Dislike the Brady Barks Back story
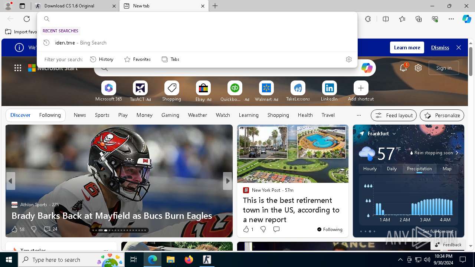This screenshot has width=475, height=267. (x=34, y=229)
